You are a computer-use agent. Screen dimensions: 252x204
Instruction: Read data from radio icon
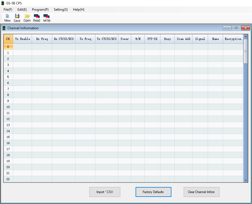point(37,16)
